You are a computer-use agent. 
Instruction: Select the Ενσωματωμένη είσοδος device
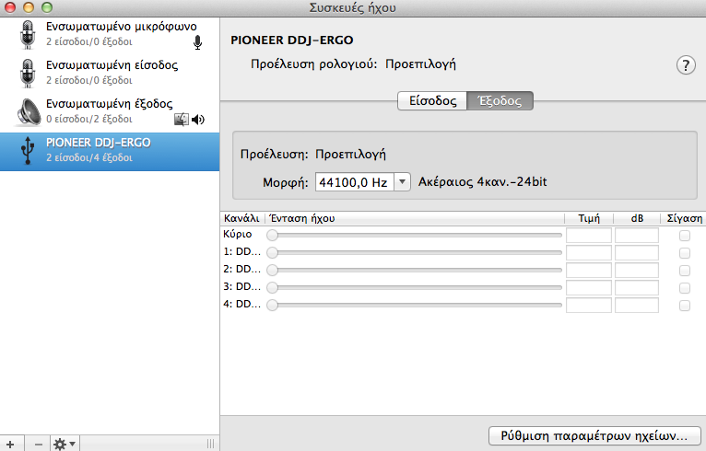pos(110,73)
